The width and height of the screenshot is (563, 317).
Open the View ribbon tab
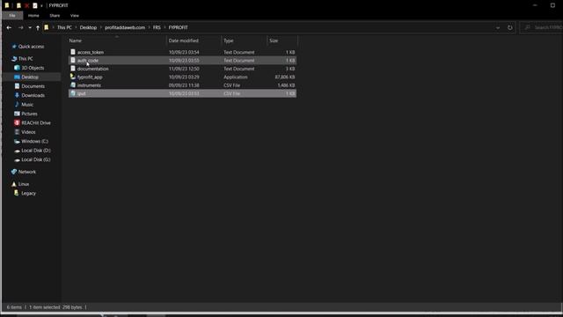[74, 16]
